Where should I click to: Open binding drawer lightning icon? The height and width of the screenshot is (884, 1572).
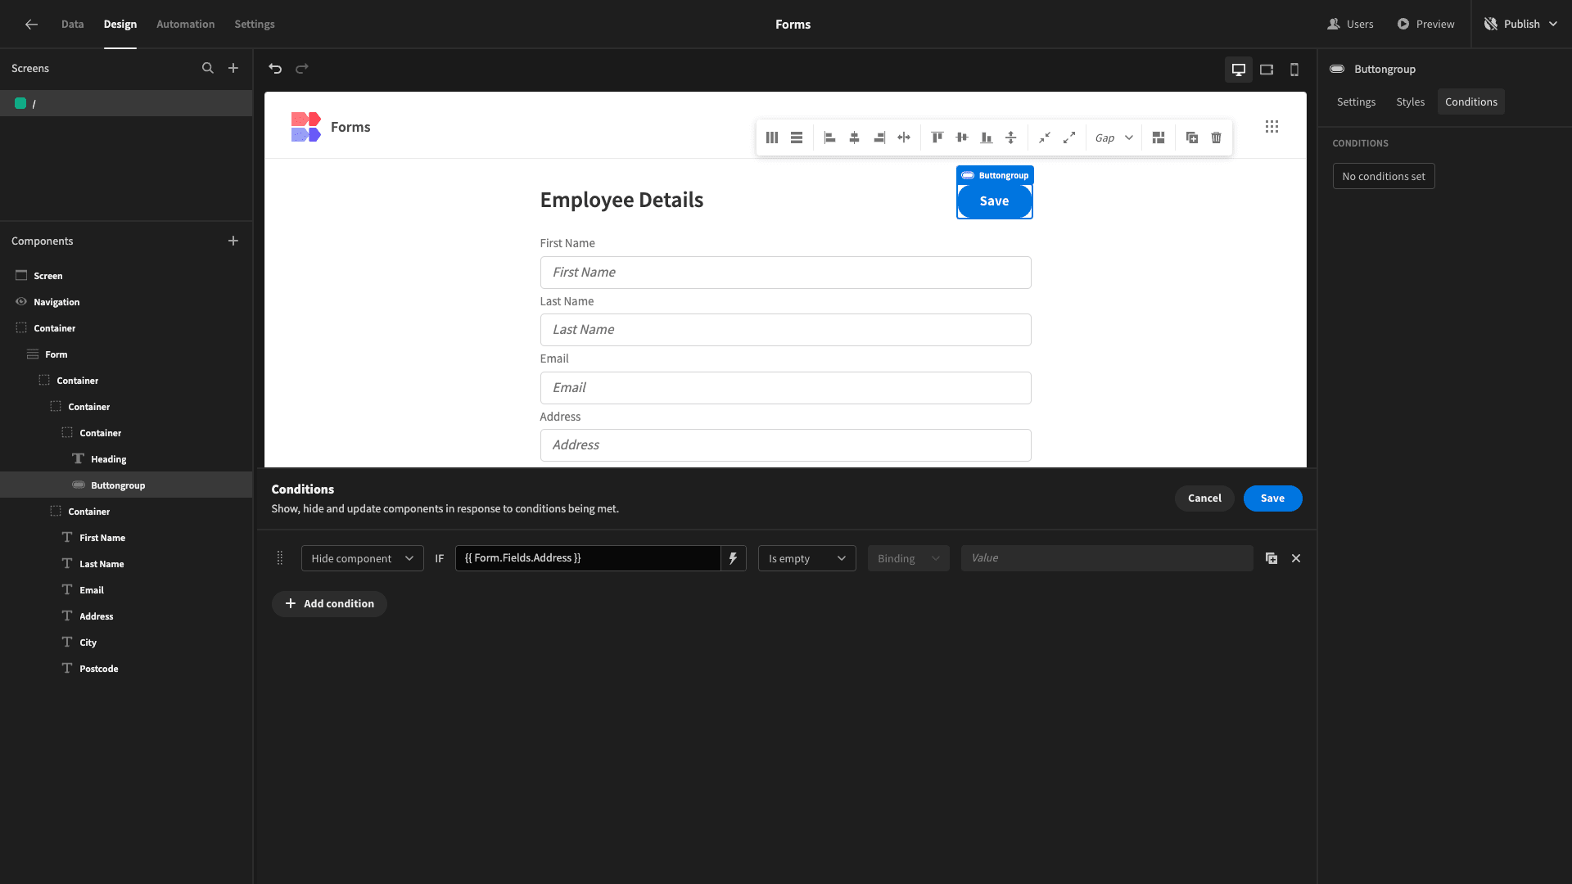coord(733,558)
